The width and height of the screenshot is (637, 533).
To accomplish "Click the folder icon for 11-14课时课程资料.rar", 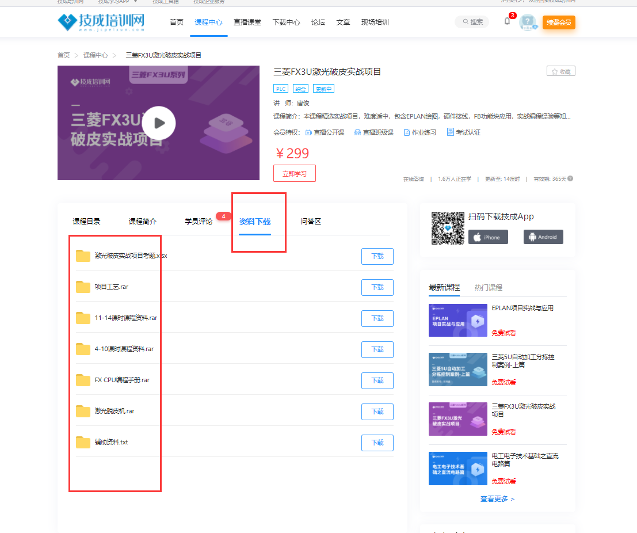I will click(x=83, y=318).
